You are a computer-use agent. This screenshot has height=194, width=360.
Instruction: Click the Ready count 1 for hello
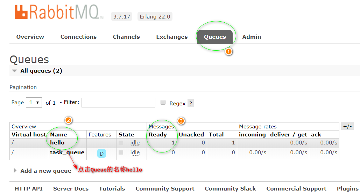coord(173,143)
